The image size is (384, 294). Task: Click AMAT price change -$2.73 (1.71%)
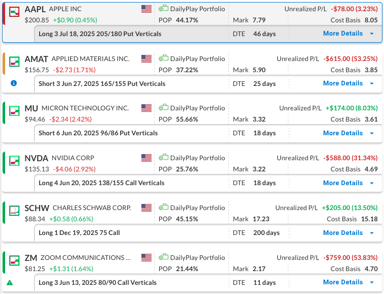74,70
